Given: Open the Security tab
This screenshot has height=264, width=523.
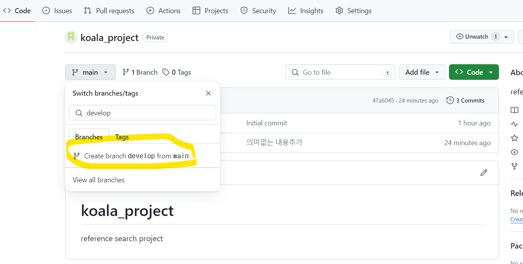Looking at the screenshot, I should point(258,11).
